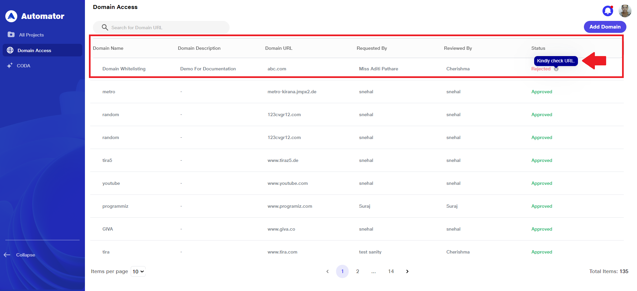The width and height of the screenshot is (637, 291).
Task: Click the CODA sparkle icon
Action: point(10,66)
